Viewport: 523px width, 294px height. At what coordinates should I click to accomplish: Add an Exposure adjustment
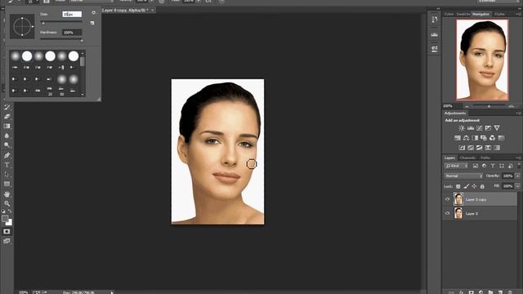[x=488, y=128]
